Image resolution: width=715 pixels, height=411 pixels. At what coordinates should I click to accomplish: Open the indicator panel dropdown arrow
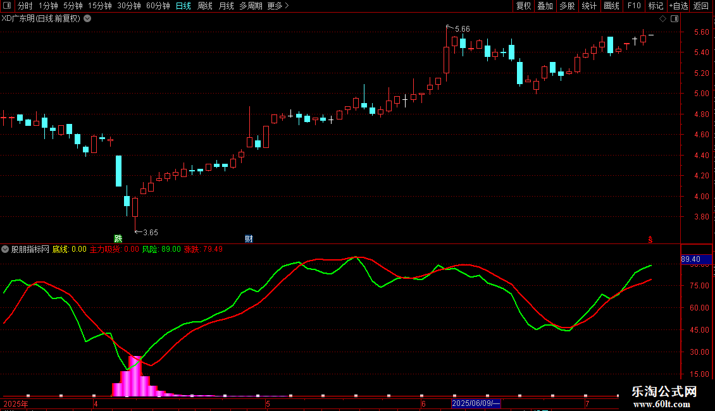coord(5,249)
